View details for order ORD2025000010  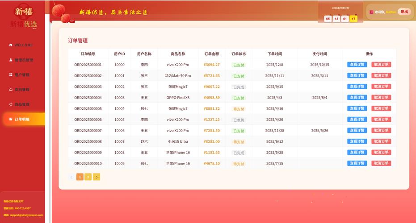pos(357,163)
